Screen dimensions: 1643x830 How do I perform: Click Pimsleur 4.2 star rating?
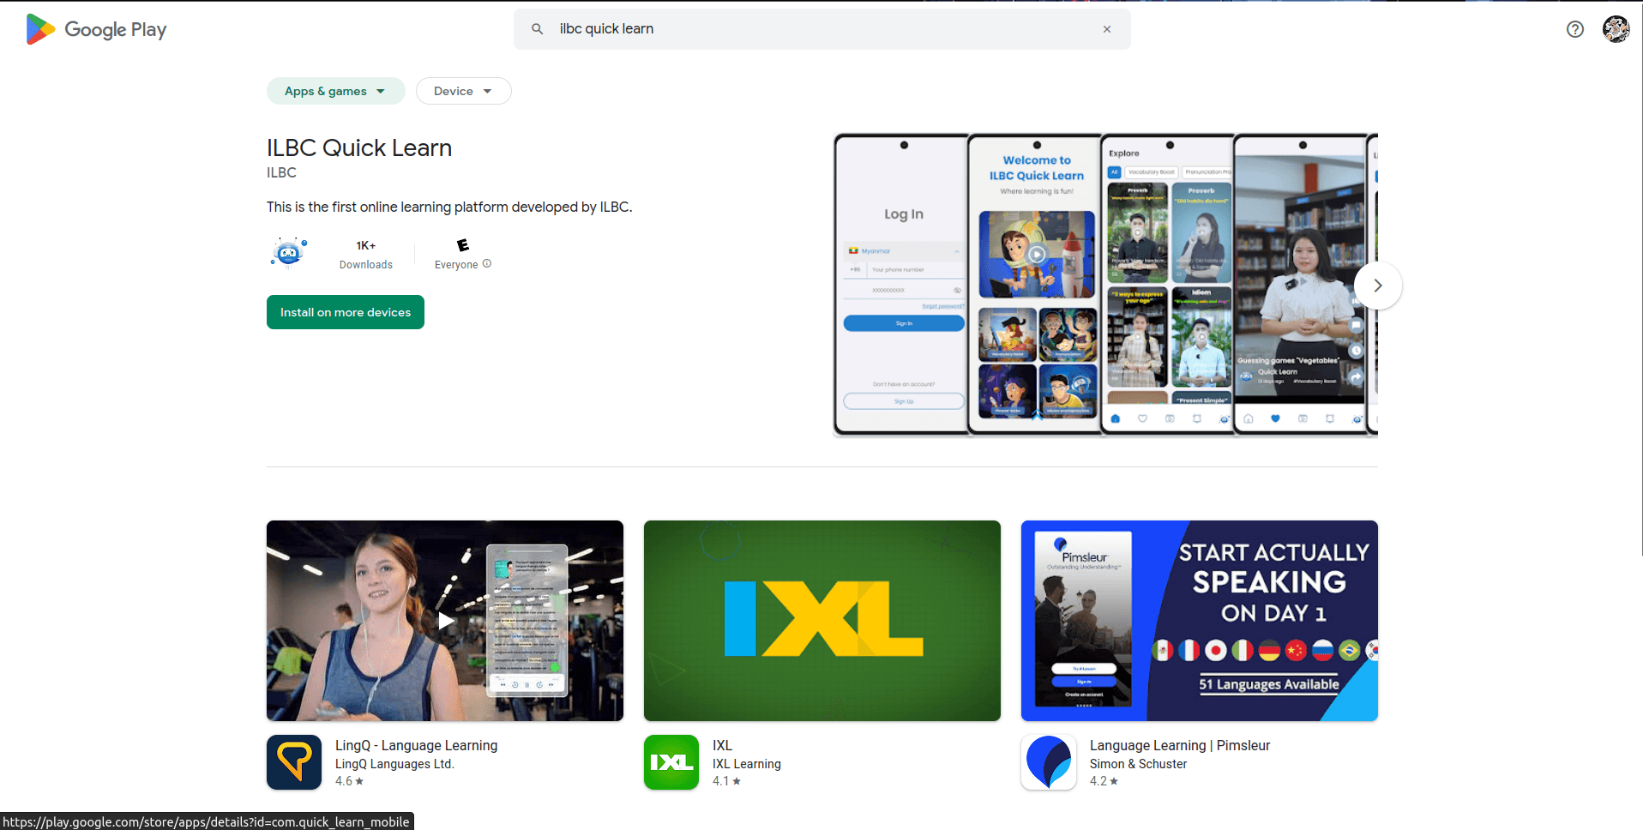point(1104,781)
